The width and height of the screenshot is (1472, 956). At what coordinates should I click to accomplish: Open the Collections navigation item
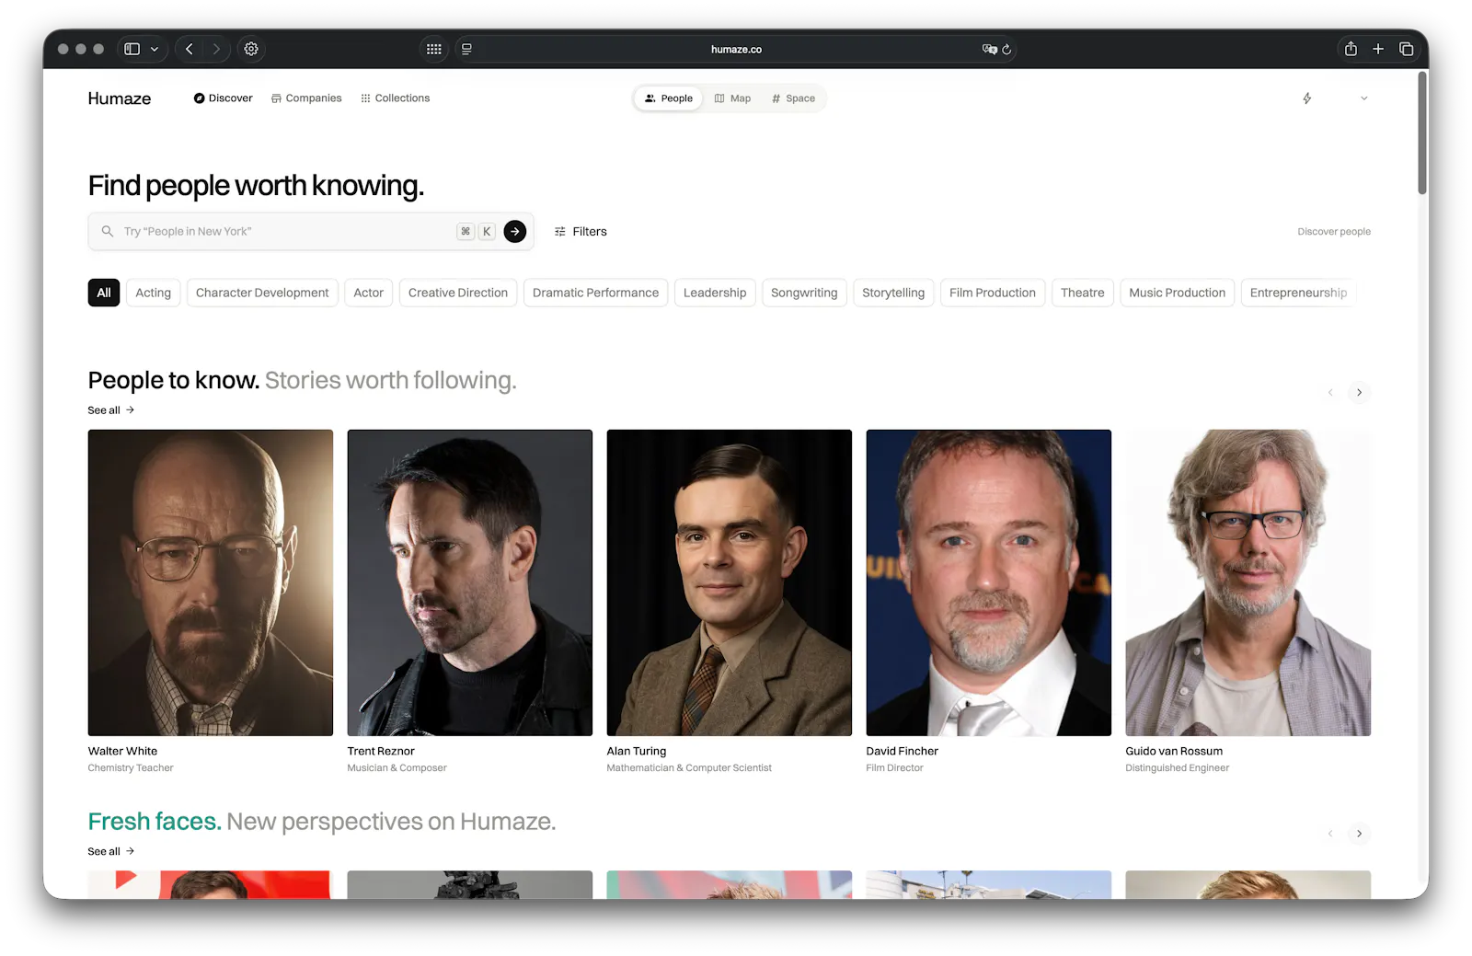click(x=396, y=98)
